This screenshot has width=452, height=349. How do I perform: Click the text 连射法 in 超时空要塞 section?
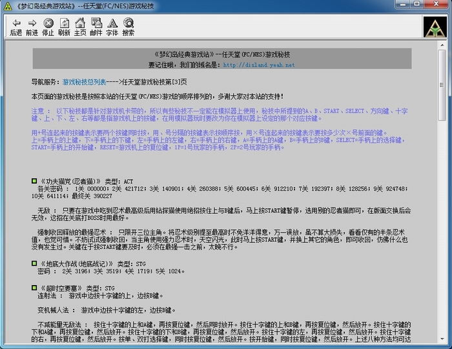tap(47, 295)
